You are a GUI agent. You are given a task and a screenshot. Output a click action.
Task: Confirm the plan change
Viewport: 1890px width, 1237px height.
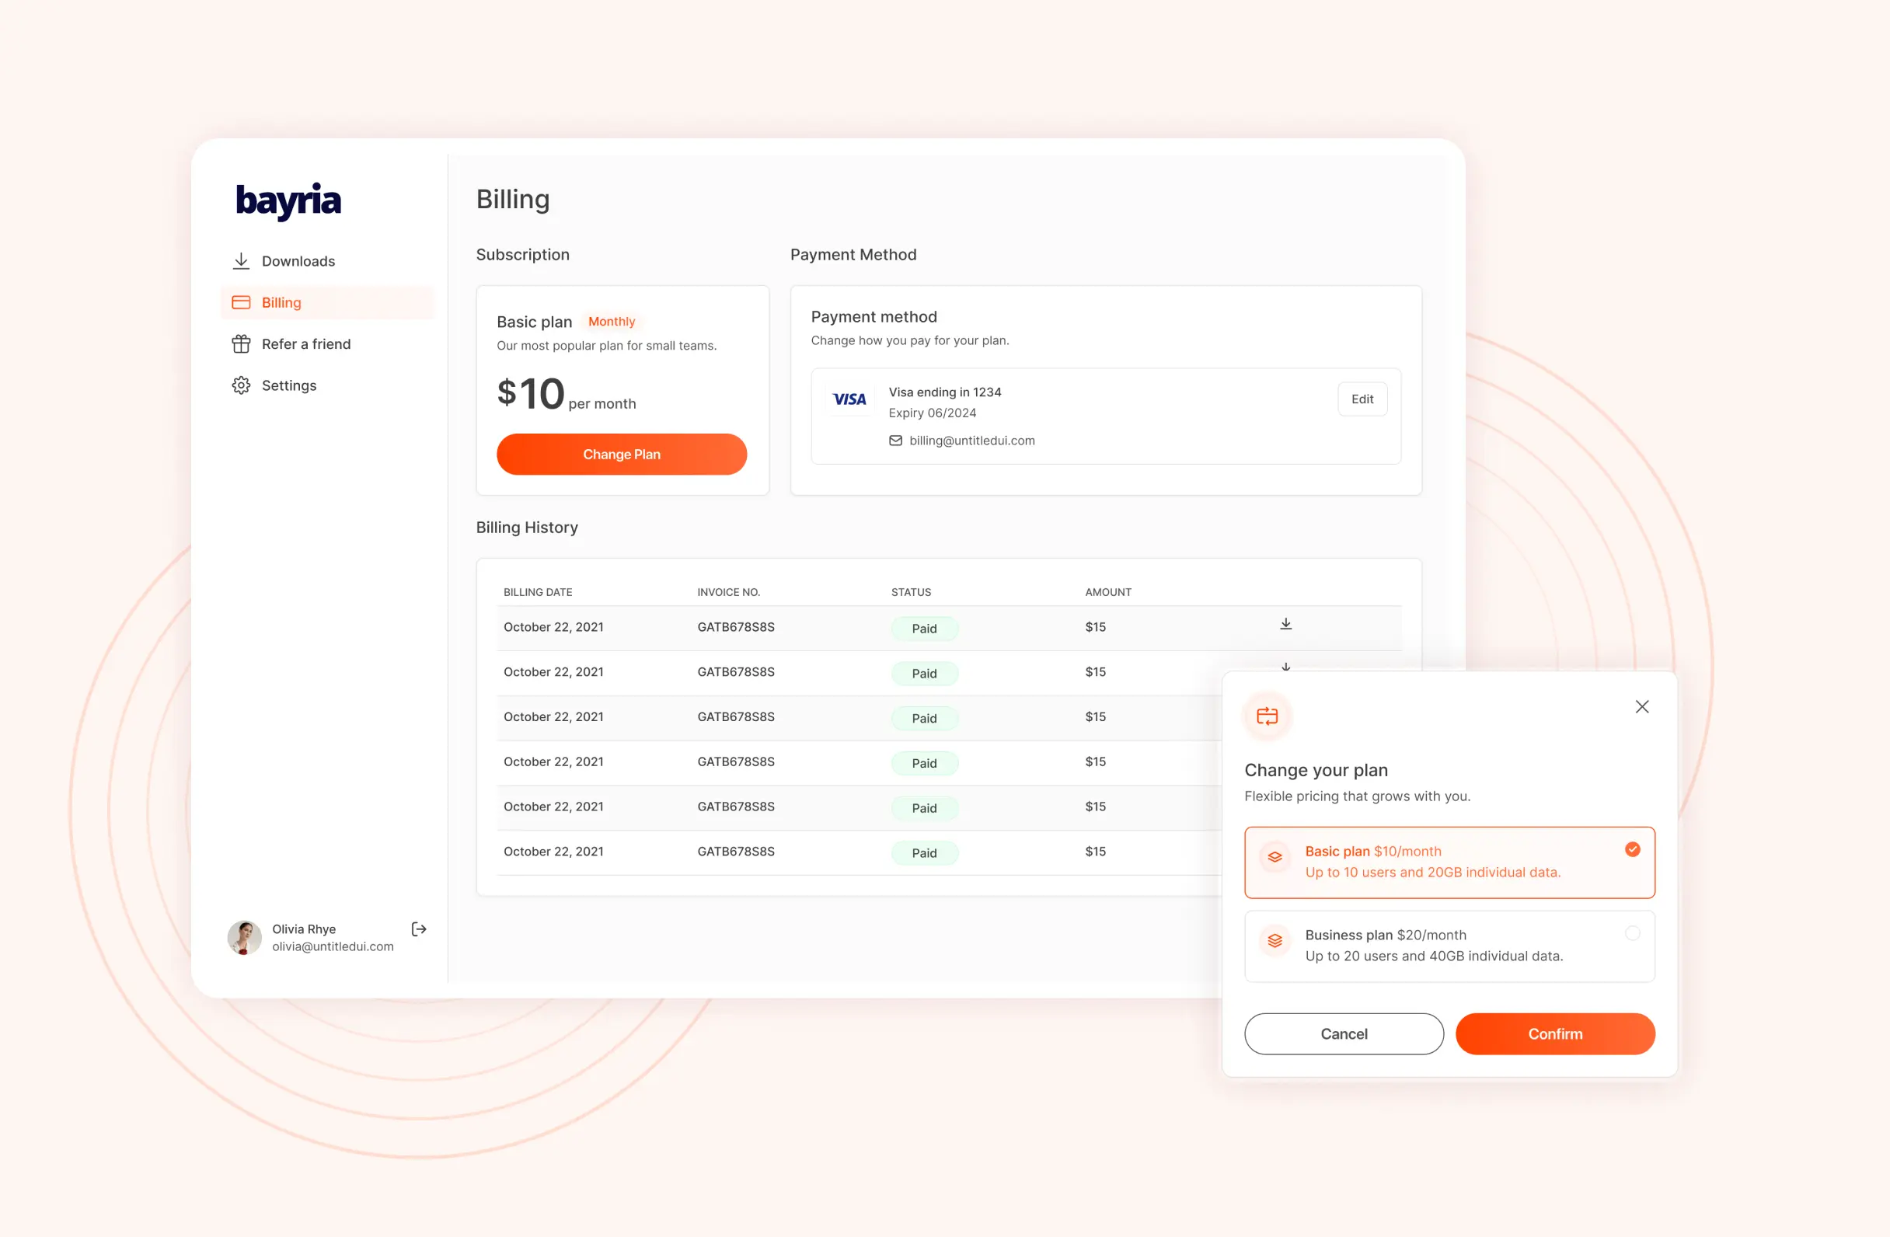pyautogui.click(x=1554, y=1033)
